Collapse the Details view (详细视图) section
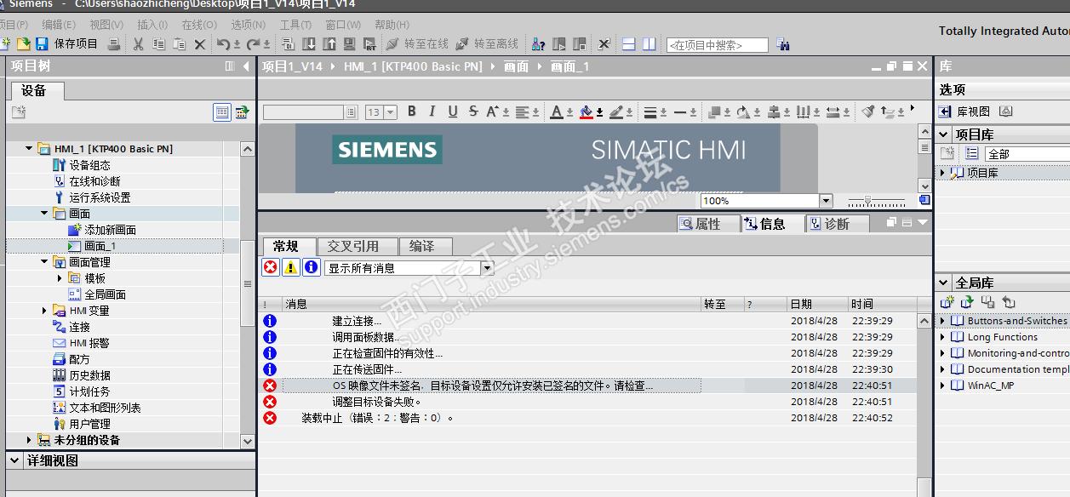The height and width of the screenshot is (497, 1070). (14, 460)
